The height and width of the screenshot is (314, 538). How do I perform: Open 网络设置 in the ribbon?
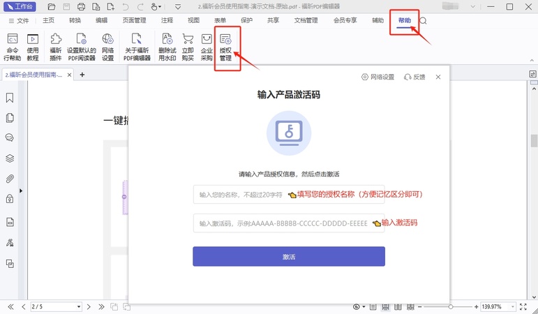(107, 47)
